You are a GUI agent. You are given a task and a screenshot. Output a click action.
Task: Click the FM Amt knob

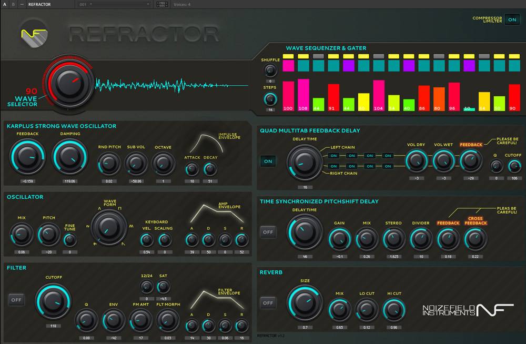(x=140, y=320)
